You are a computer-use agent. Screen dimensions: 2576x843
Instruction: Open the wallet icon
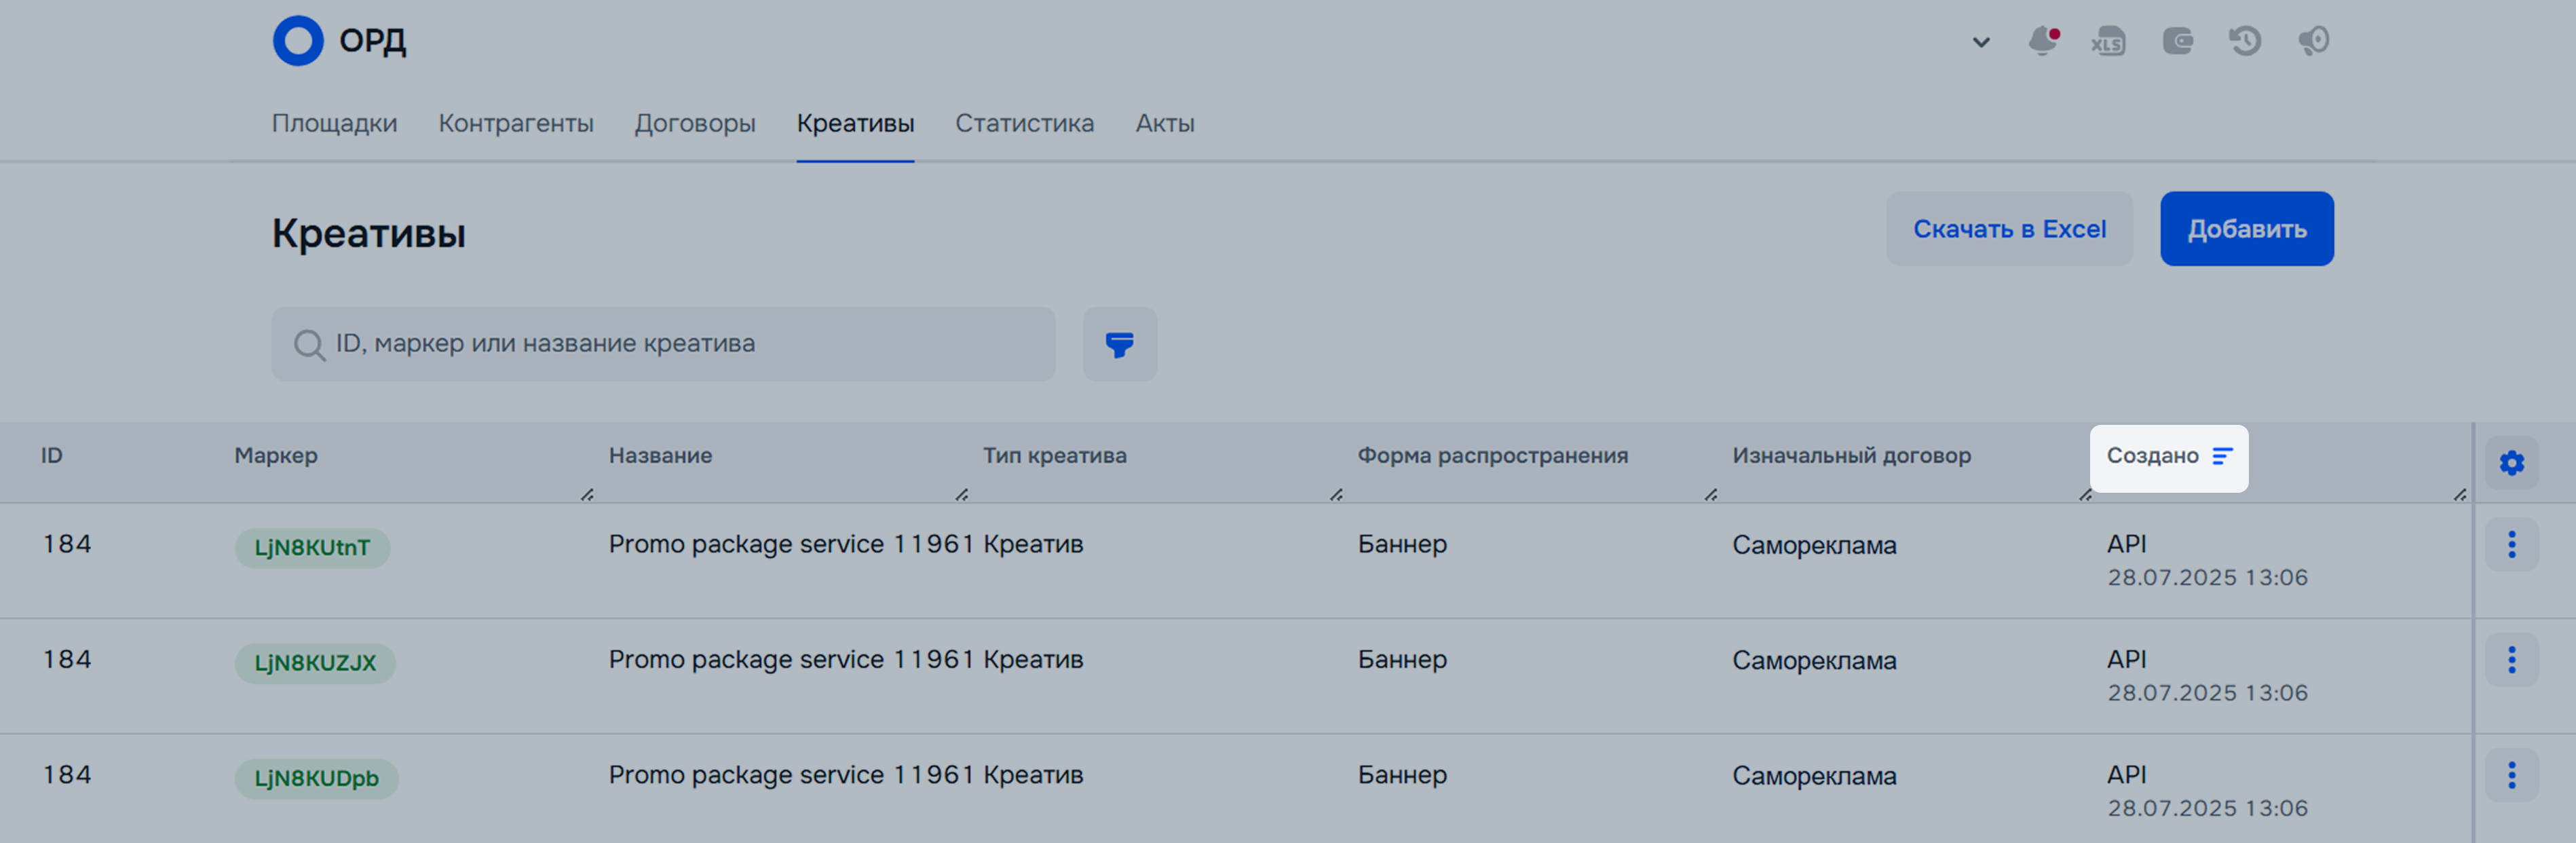[2177, 41]
